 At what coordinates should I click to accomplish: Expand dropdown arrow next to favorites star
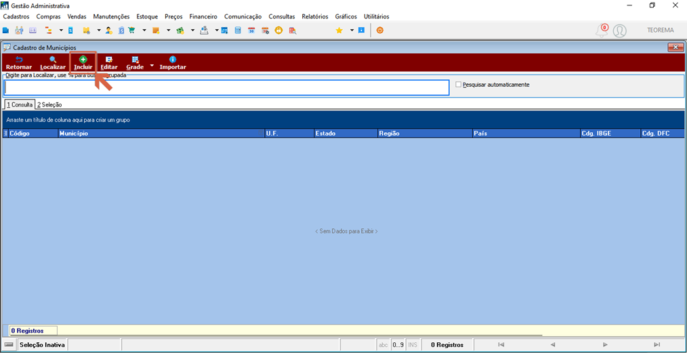click(x=352, y=30)
